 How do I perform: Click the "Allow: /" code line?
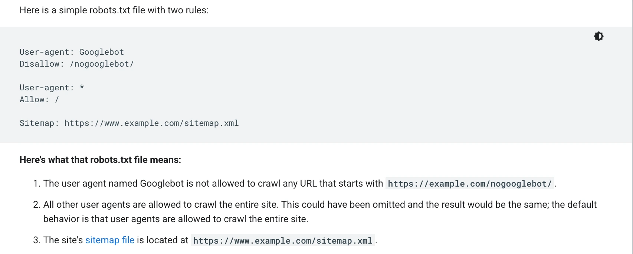click(39, 100)
